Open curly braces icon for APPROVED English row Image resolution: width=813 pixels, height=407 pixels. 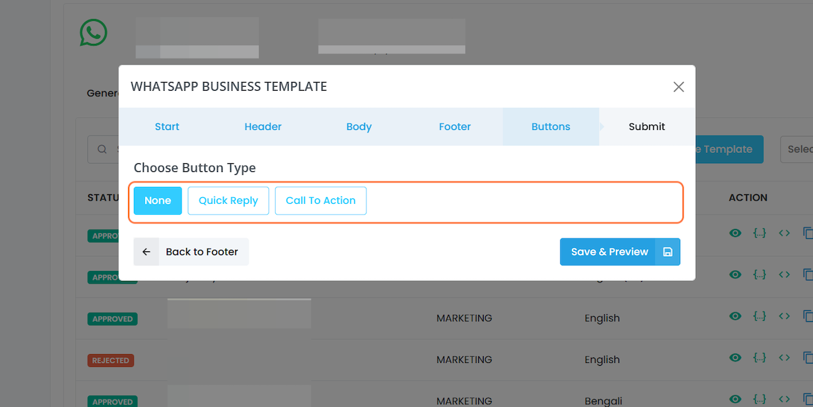point(760,316)
